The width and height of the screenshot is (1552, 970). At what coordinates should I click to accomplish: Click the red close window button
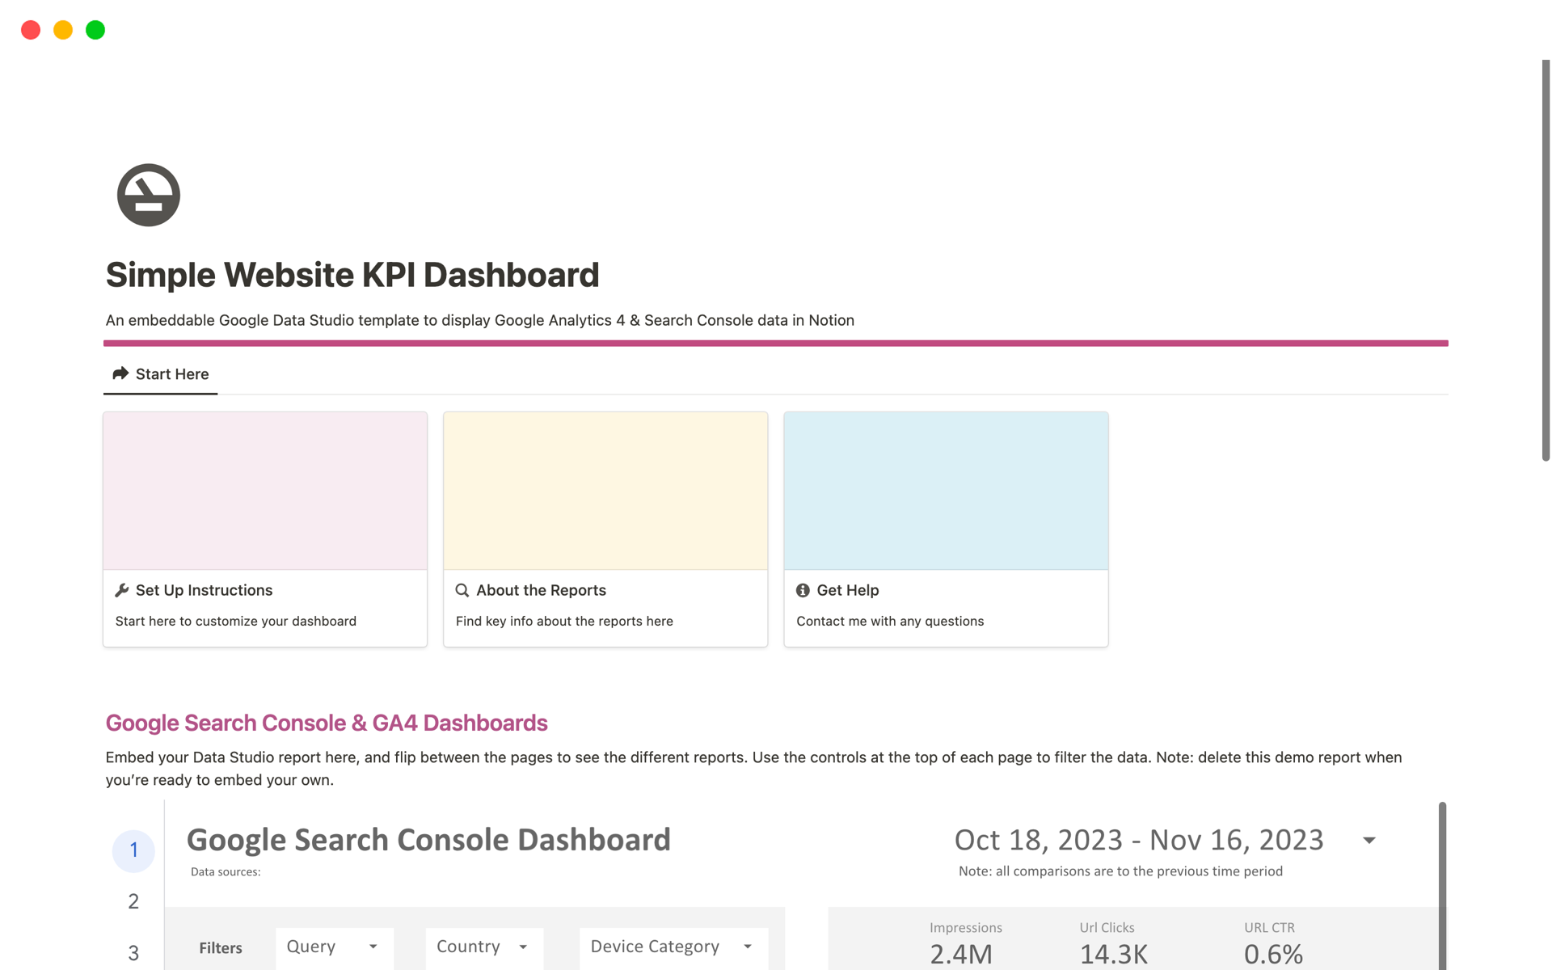[x=31, y=30]
